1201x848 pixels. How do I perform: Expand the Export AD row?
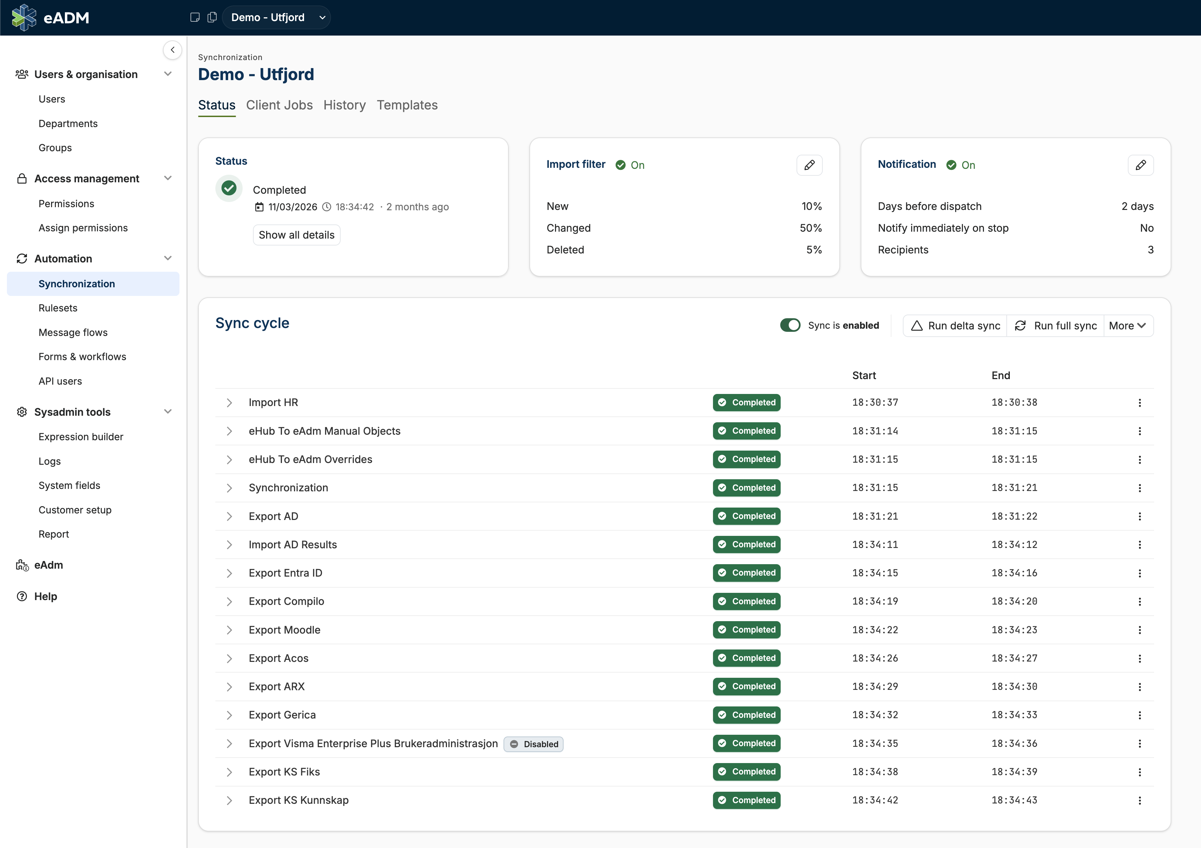pos(229,516)
